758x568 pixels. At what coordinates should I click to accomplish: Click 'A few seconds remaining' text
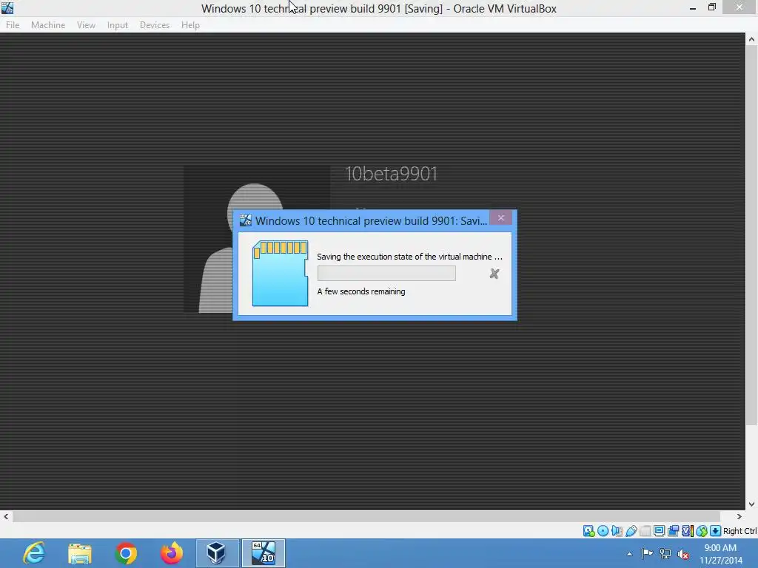pyautogui.click(x=361, y=291)
